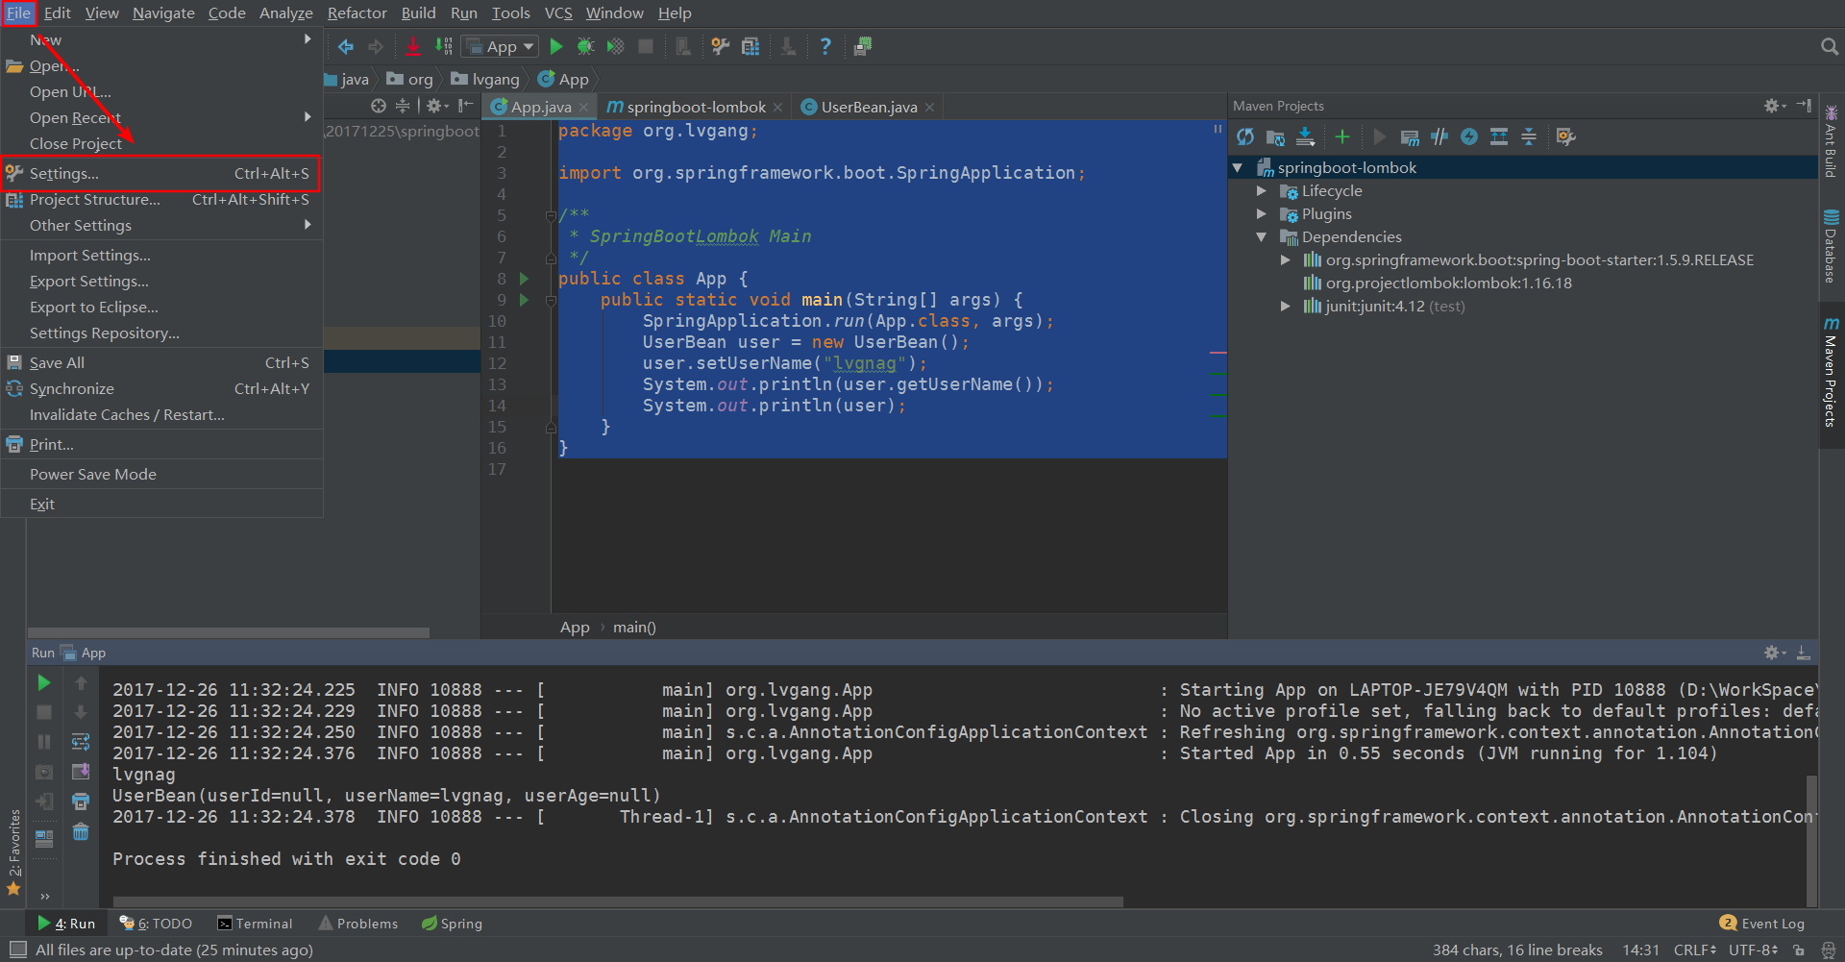This screenshot has width=1845, height=962.
Task: Open Settings via the wrench toolbar icon
Action: click(x=720, y=46)
